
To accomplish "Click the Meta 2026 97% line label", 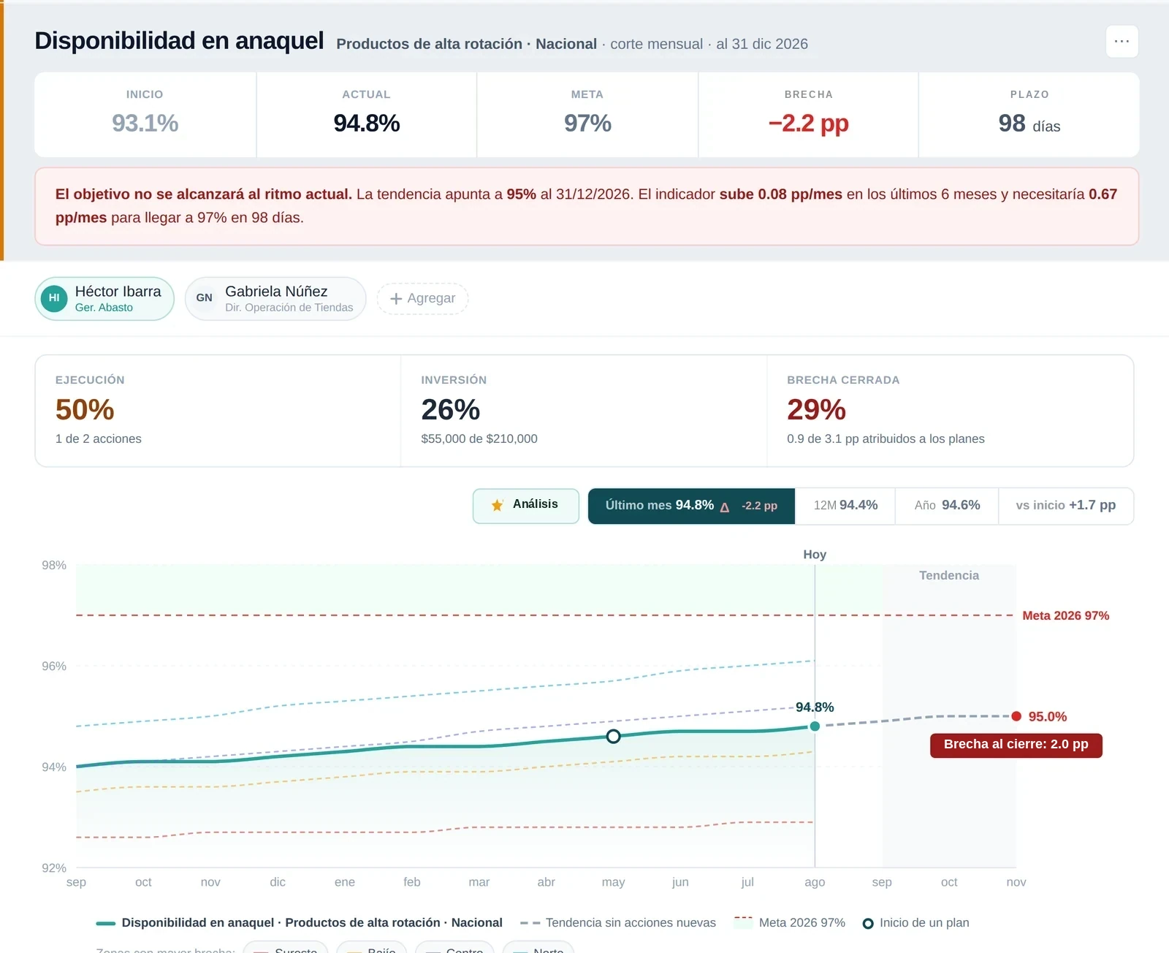I will point(1065,616).
